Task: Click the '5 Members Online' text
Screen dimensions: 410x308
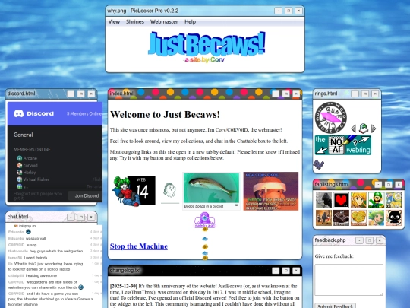Action: [x=84, y=113]
